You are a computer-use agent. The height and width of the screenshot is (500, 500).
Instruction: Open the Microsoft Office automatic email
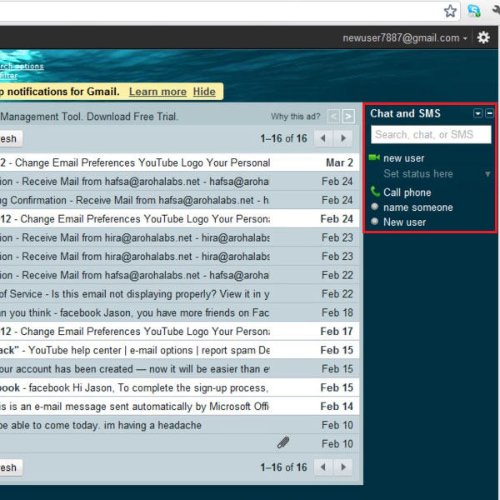point(179,407)
